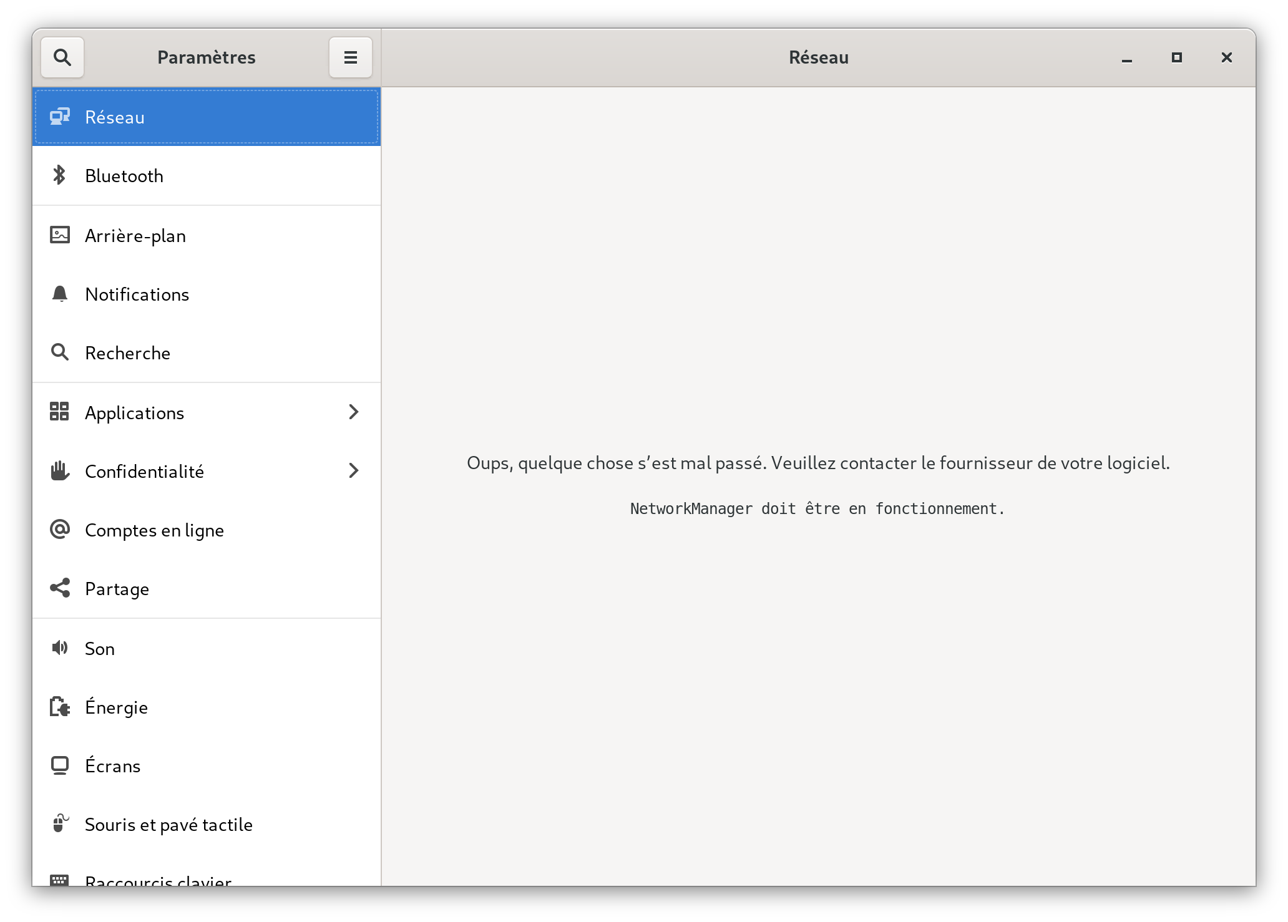The image size is (1288, 922).
Task: Click the Réseau network icon in sidebar
Action: tap(60, 117)
